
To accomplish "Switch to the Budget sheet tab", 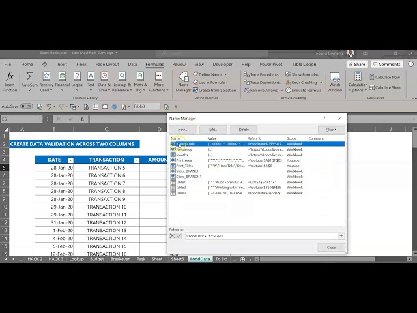I will [97, 259].
